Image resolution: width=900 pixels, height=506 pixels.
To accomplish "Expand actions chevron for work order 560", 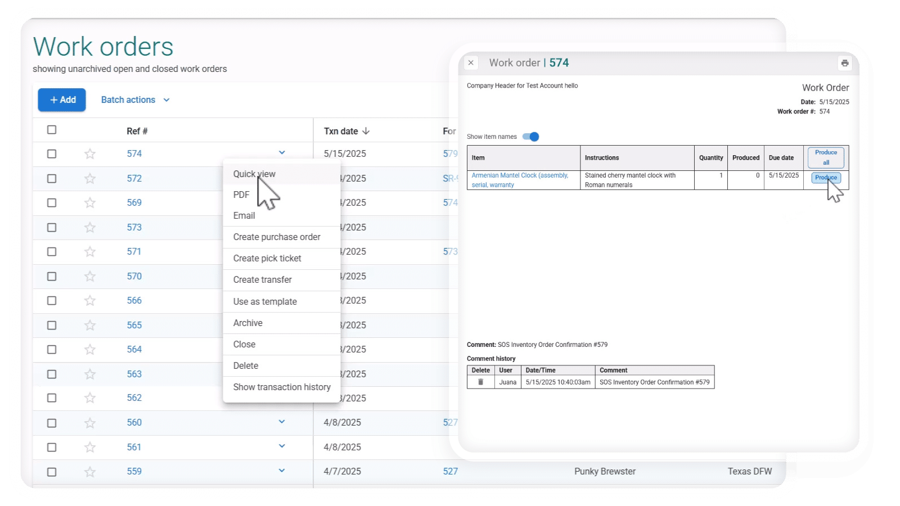I will point(282,422).
